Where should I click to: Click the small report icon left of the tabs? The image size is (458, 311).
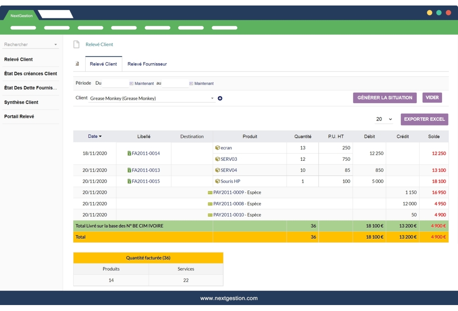coord(76,64)
